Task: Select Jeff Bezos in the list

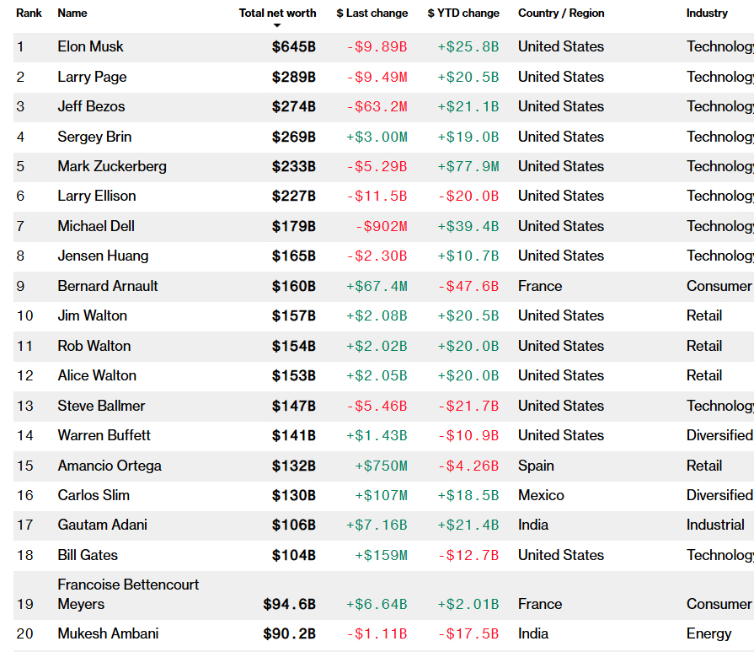Action: point(91,107)
